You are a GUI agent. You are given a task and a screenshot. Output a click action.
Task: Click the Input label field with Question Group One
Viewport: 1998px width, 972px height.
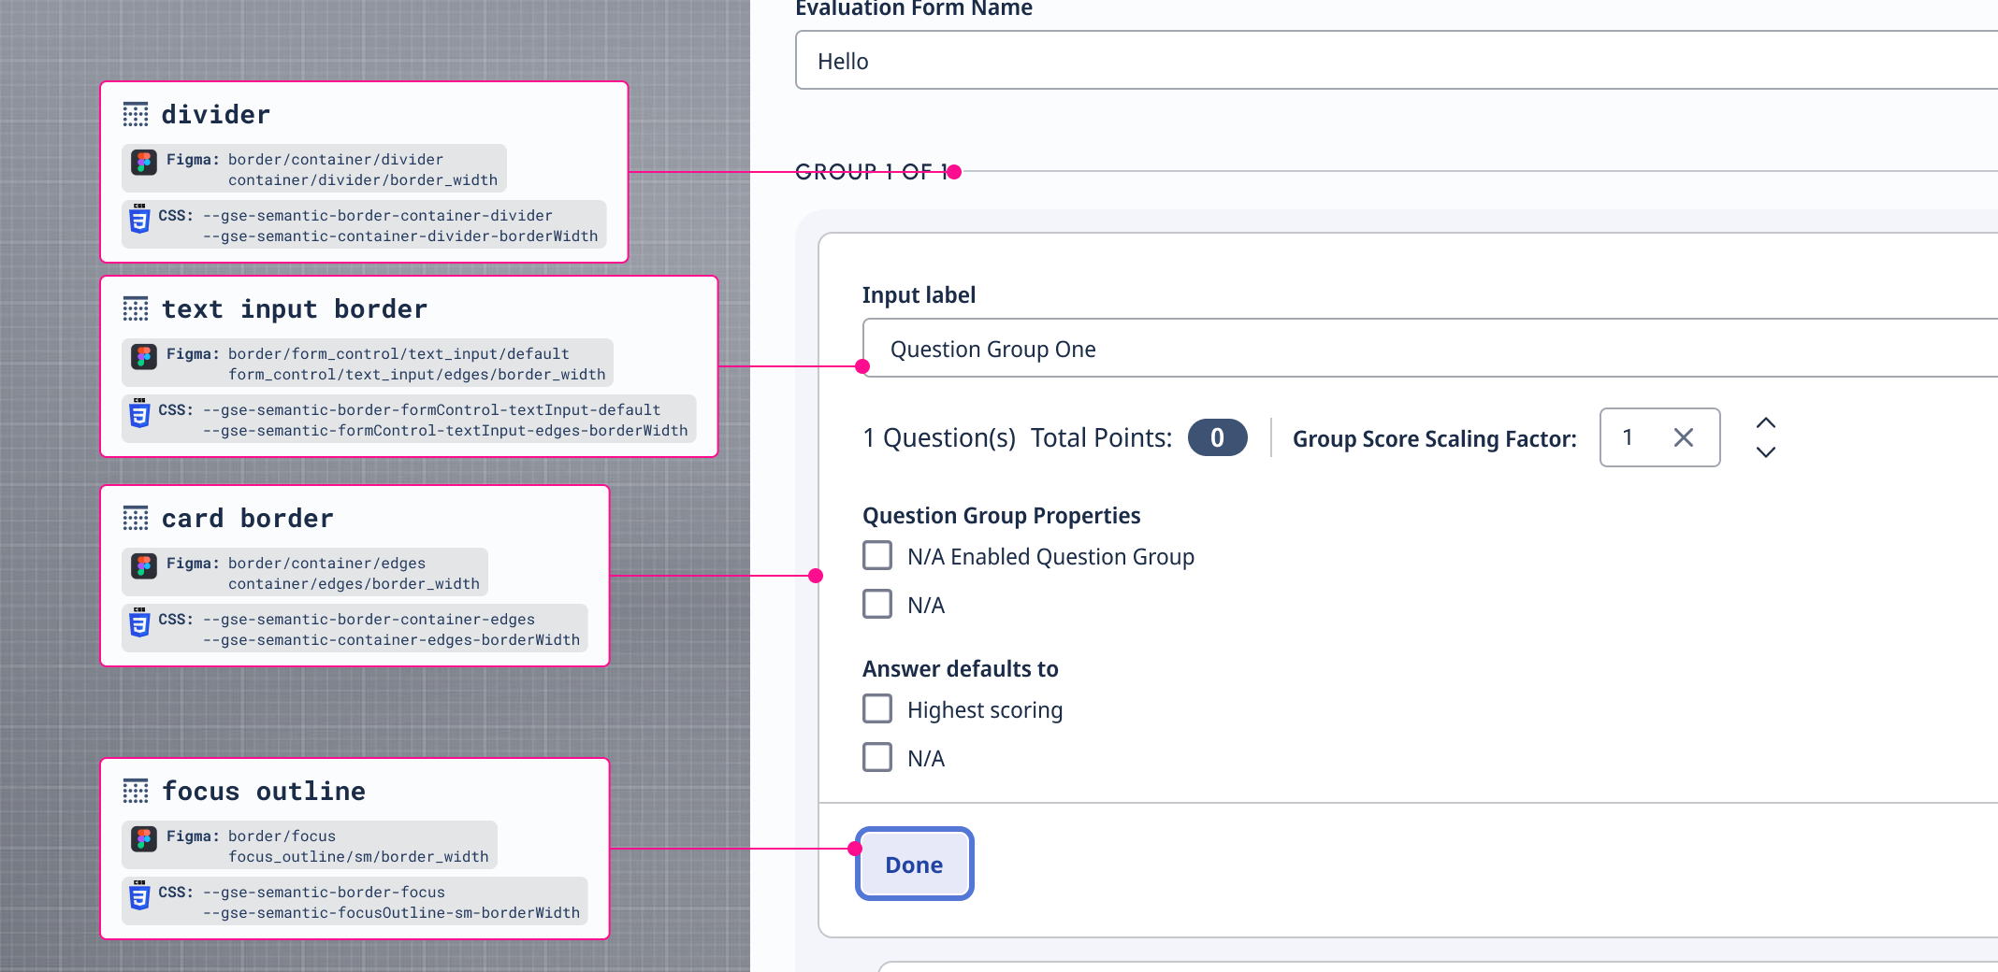tap(1430, 349)
